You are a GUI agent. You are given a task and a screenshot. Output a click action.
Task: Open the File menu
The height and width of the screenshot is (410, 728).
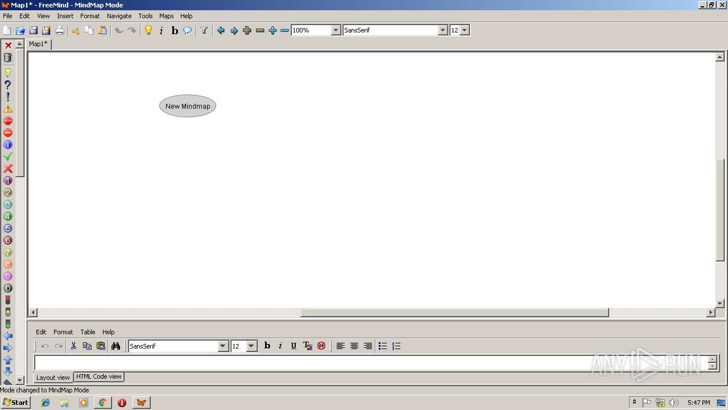click(7, 16)
